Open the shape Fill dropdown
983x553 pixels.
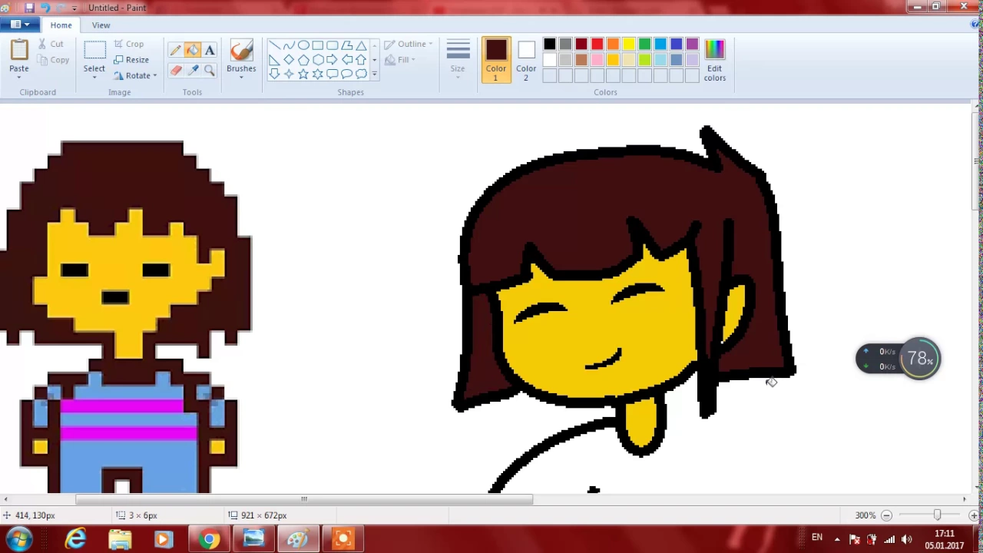pyautogui.click(x=400, y=60)
